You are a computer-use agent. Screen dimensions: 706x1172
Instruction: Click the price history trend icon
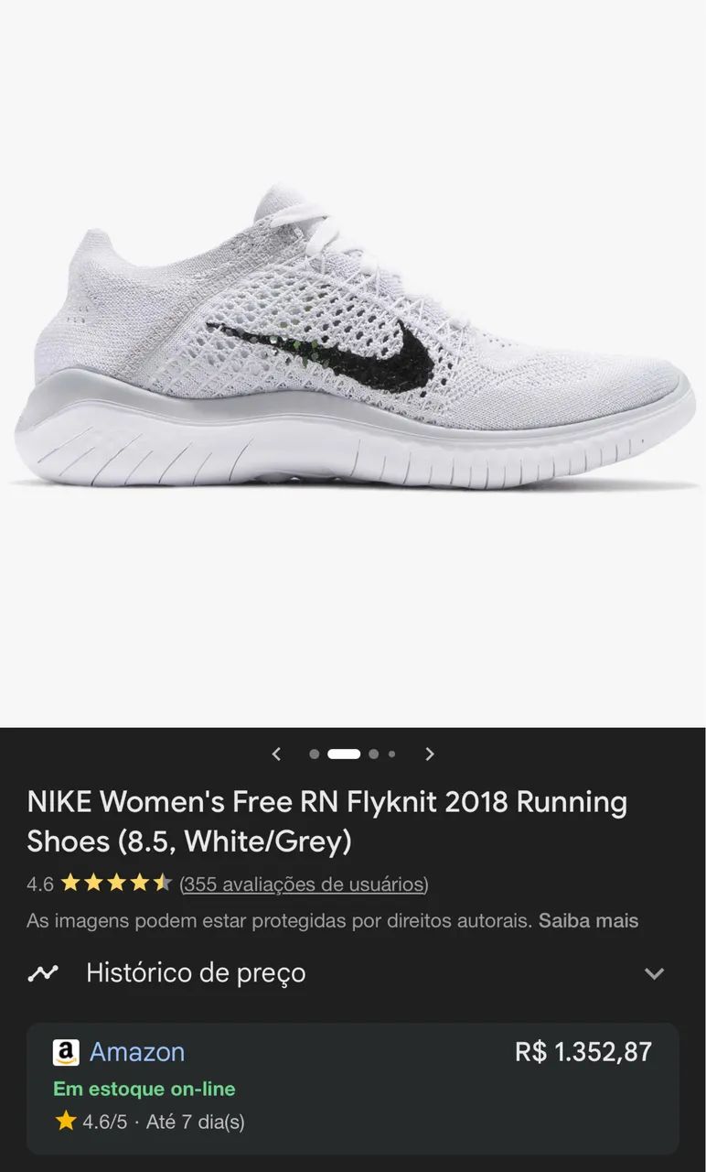[43, 972]
